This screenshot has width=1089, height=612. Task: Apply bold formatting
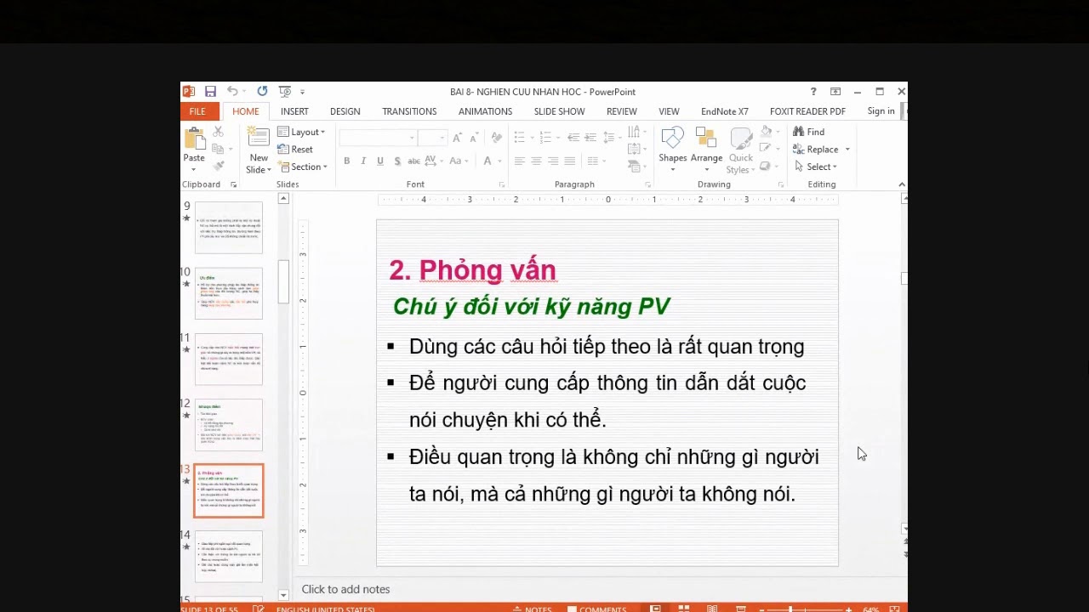[x=346, y=161]
